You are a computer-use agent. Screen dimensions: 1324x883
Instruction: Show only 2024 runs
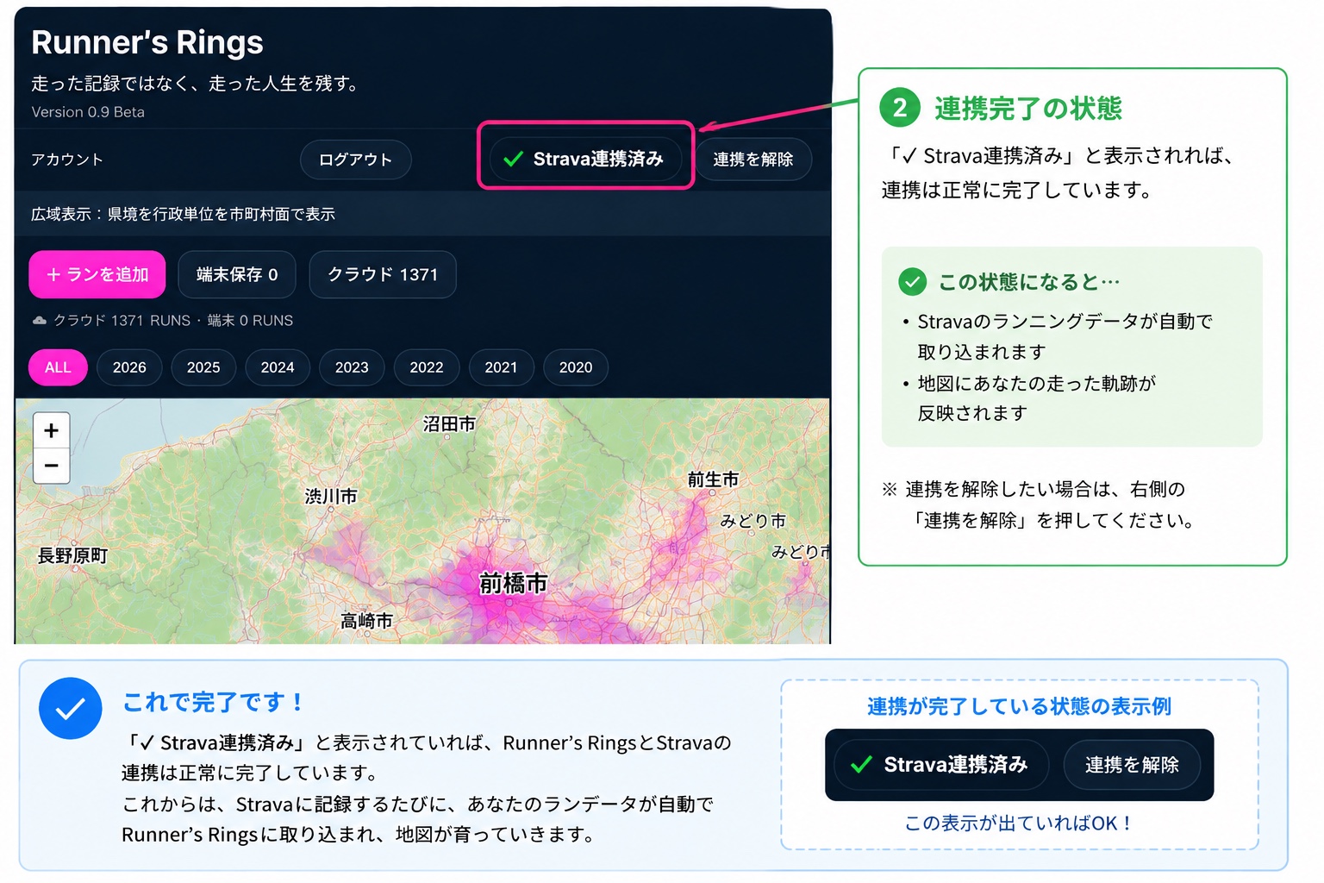278,367
